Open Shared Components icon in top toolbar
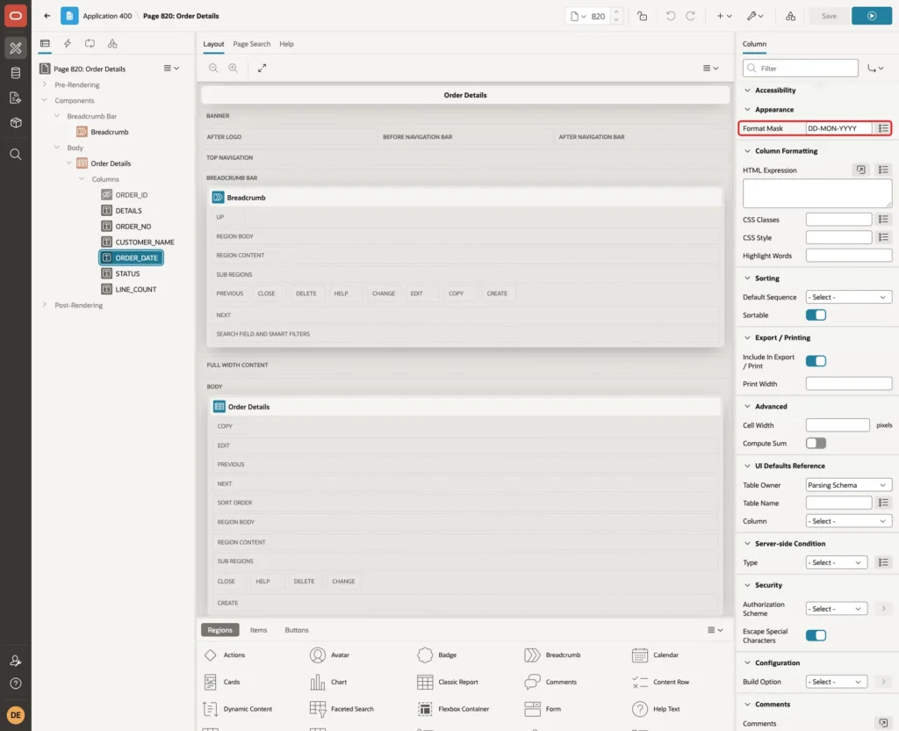 point(790,16)
